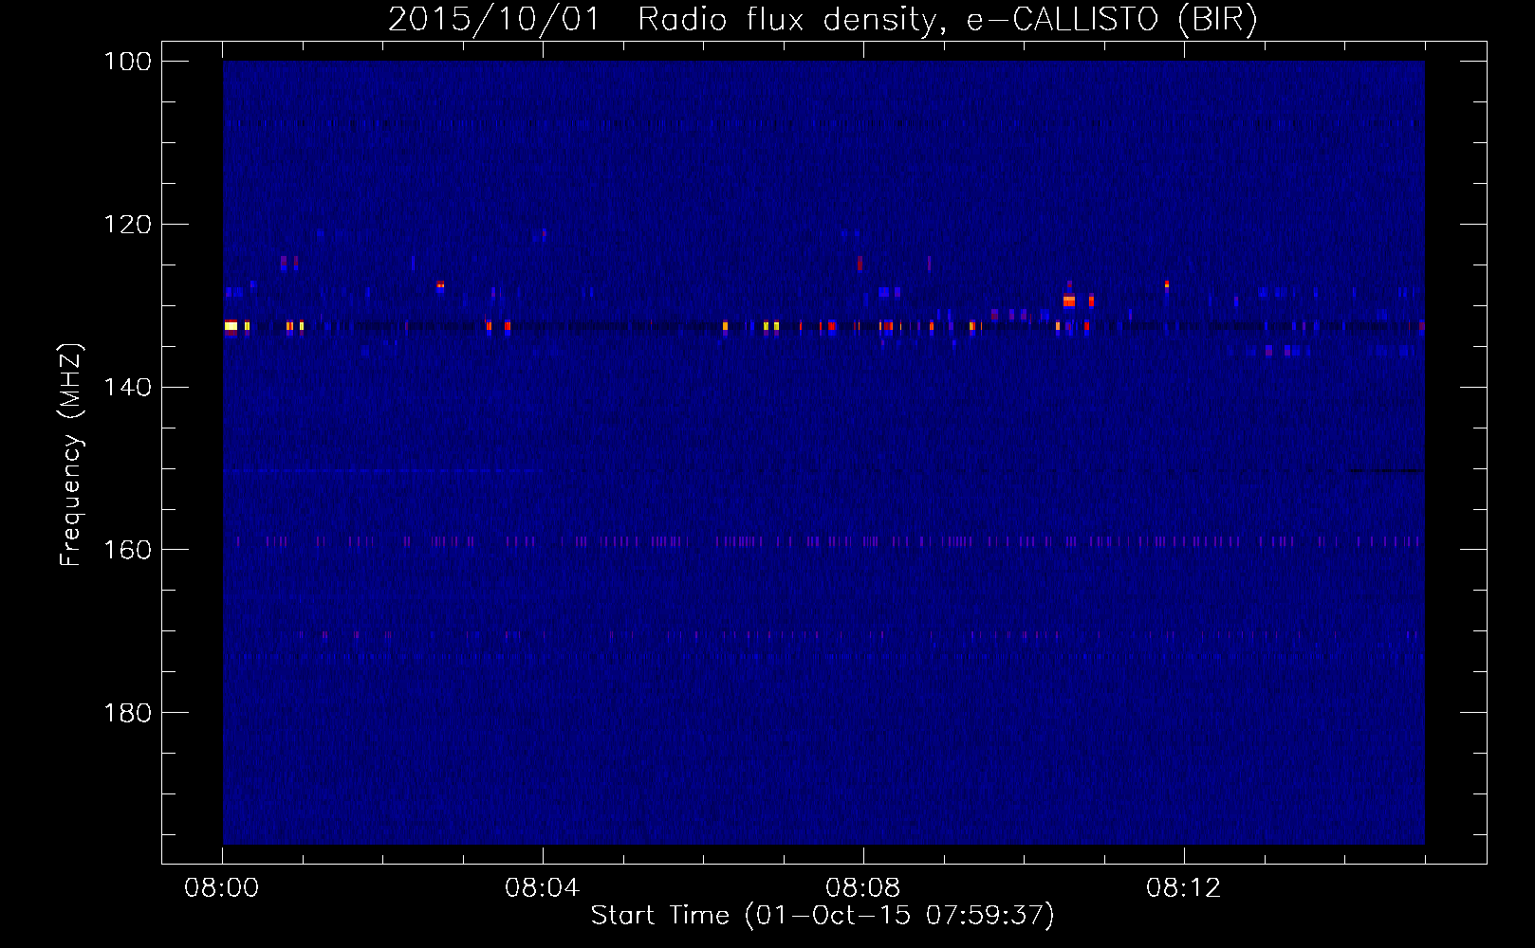Click the plot title "2015/10/01 Radio flux density, e-CALLISTO (BIR)"
Image resolution: width=1535 pixels, height=948 pixels.
[823, 20]
